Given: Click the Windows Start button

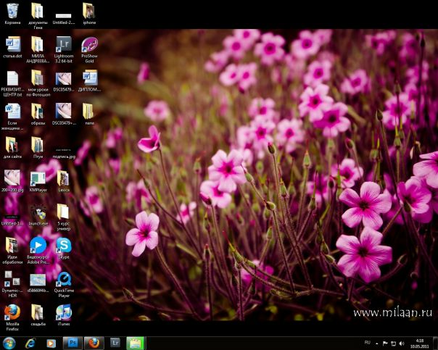Looking at the screenshot, I should tap(9, 343).
